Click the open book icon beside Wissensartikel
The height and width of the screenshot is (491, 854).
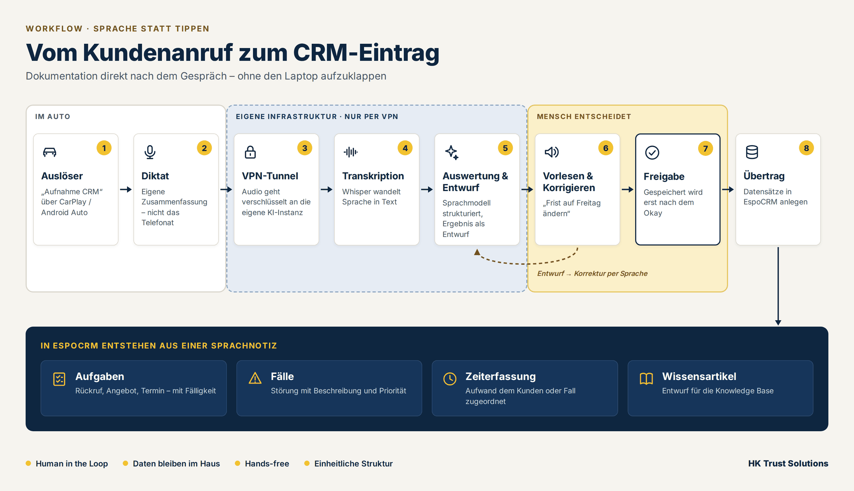pyautogui.click(x=646, y=379)
